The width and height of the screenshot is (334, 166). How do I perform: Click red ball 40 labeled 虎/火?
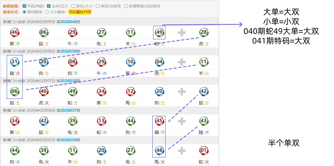point(44,92)
